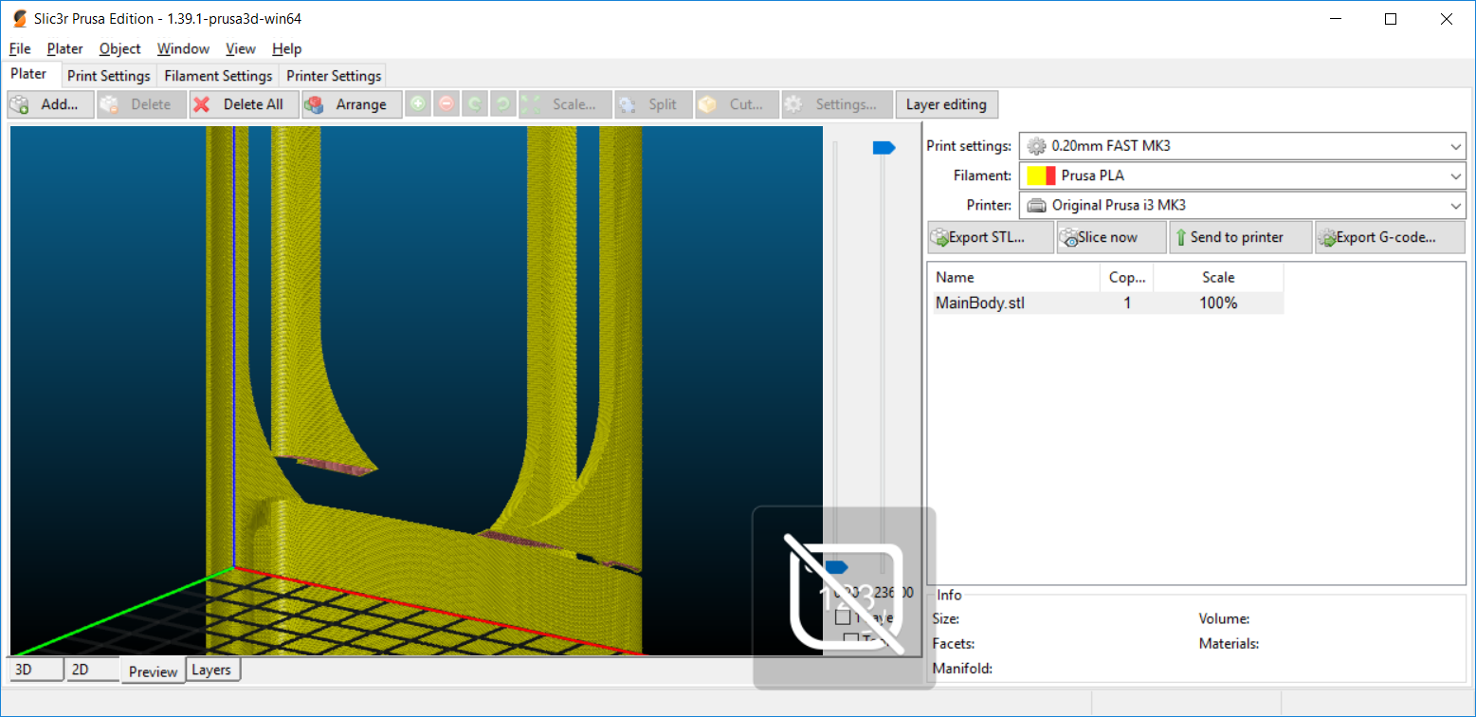Open the Window menu
This screenshot has height=717, width=1476.
(x=183, y=48)
